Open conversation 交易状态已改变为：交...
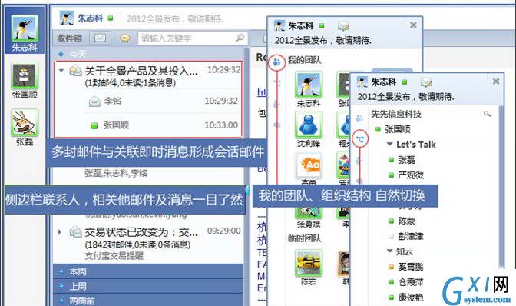 click(x=141, y=232)
